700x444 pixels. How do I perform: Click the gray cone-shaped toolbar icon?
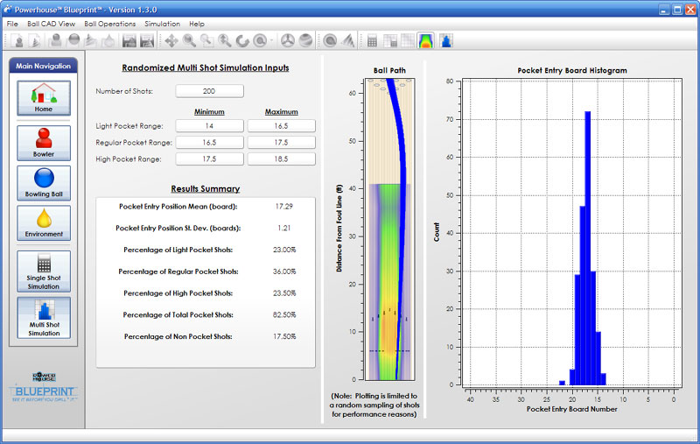(x=348, y=41)
